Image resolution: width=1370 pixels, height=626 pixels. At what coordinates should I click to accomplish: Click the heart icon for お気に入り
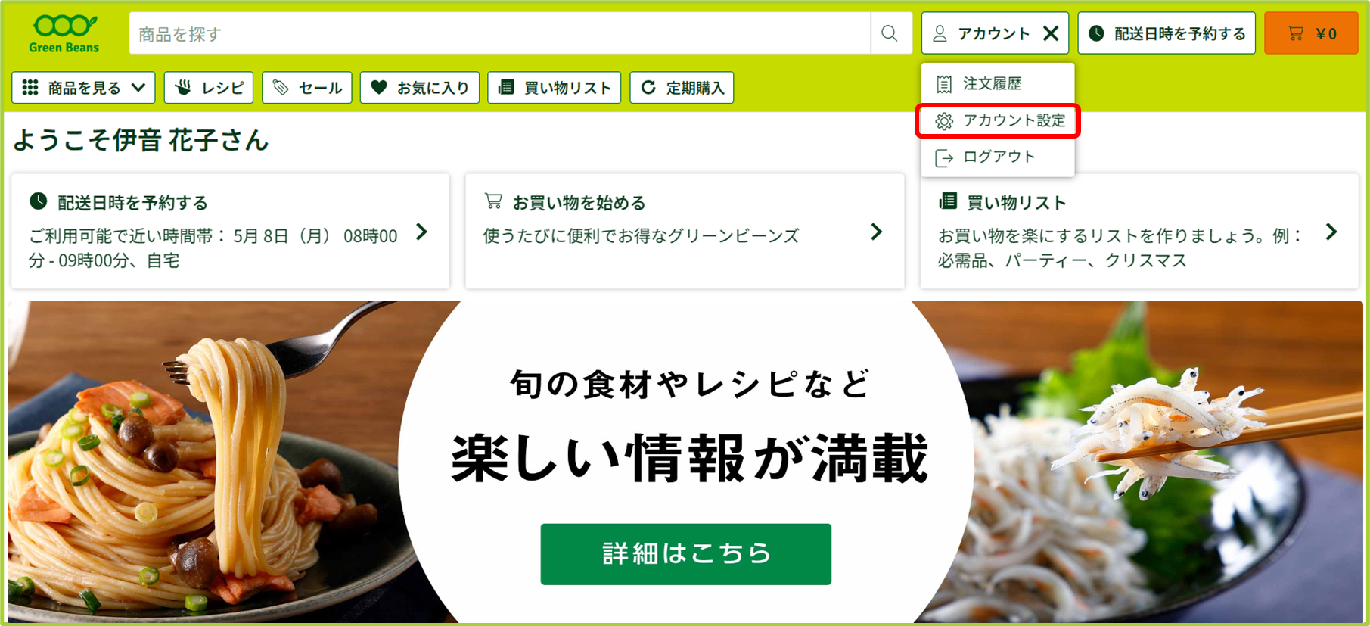click(379, 88)
